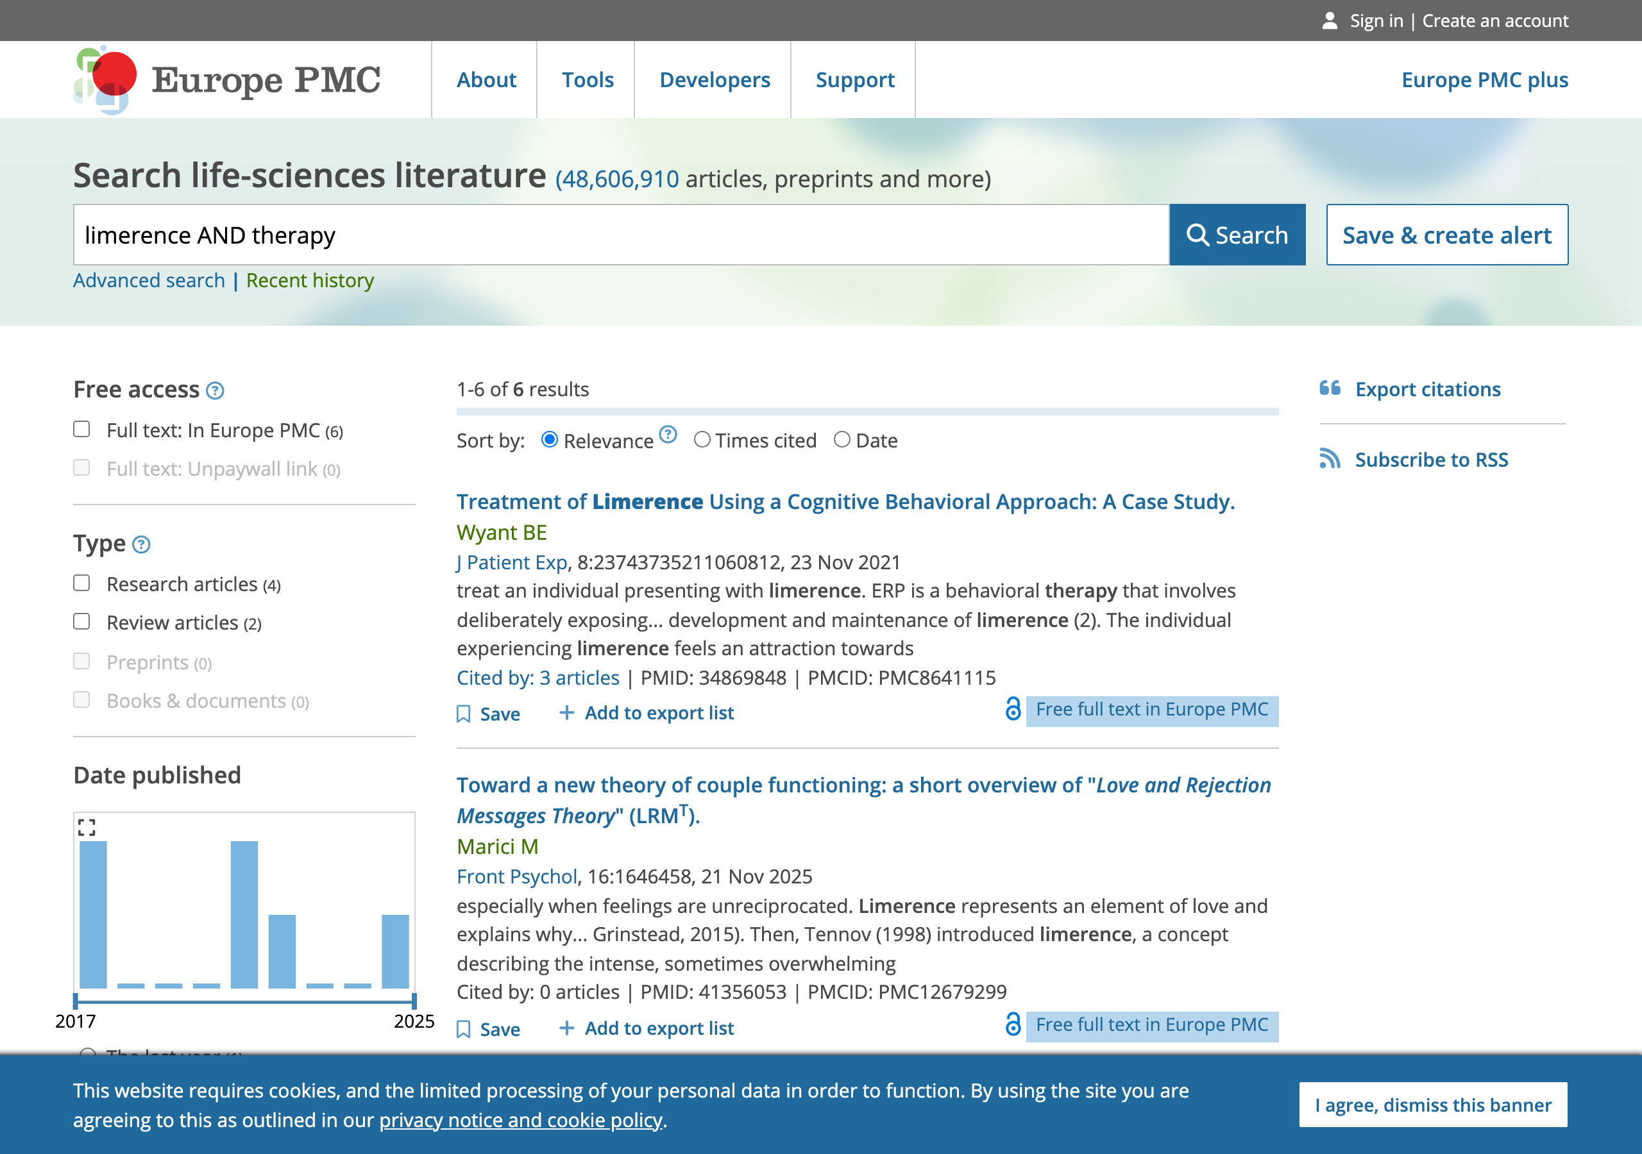Open Advanced search
Screen dimensions: 1642x1154
click(149, 280)
